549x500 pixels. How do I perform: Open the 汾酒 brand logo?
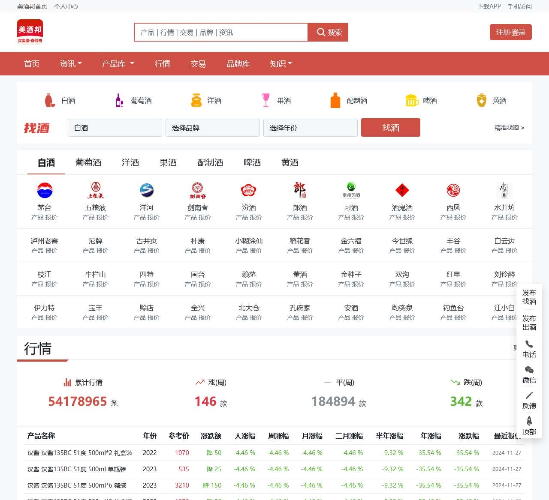(249, 190)
